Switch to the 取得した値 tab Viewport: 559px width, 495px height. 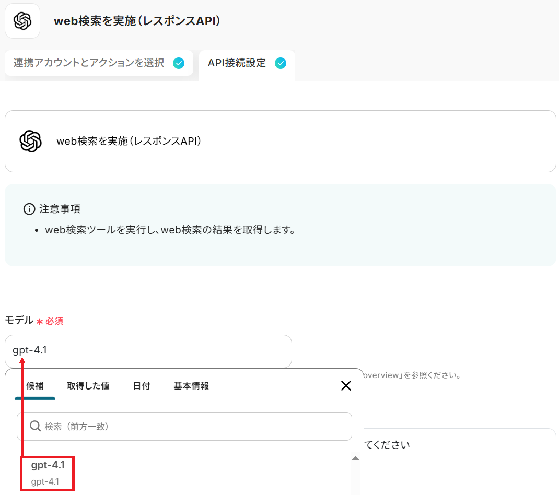(88, 386)
